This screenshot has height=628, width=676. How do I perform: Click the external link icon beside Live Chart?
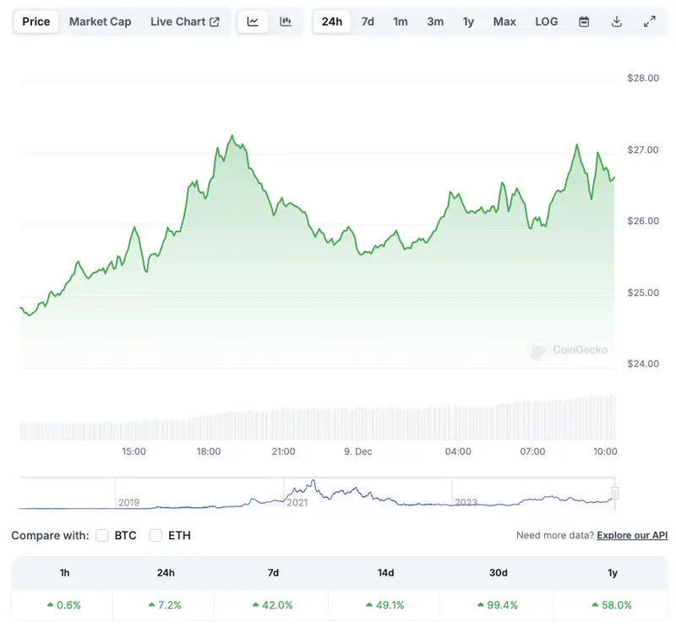tap(215, 22)
